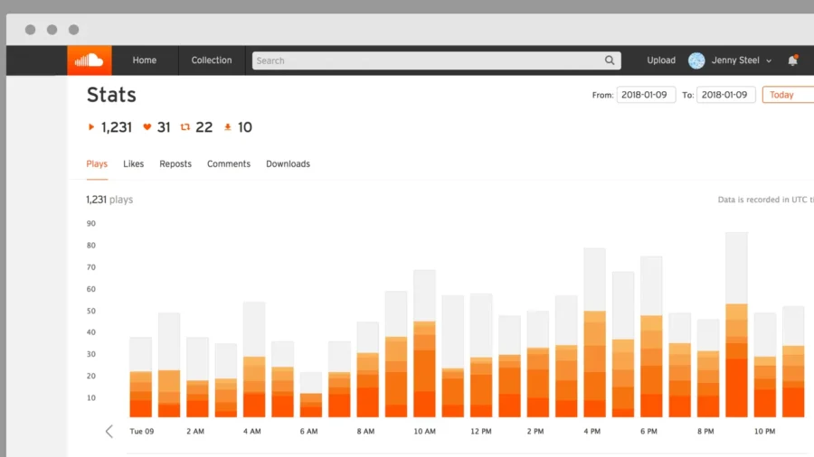Click the reposts arrows icon
This screenshot has width=814, height=457.
tap(185, 127)
